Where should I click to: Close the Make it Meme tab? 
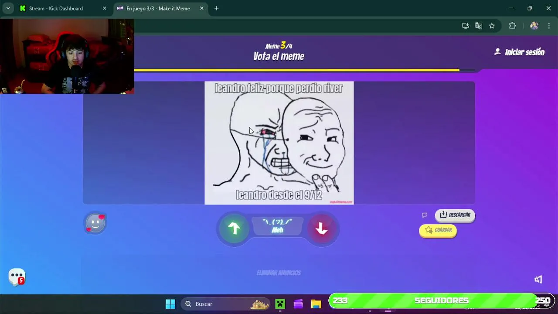point(201,8)
